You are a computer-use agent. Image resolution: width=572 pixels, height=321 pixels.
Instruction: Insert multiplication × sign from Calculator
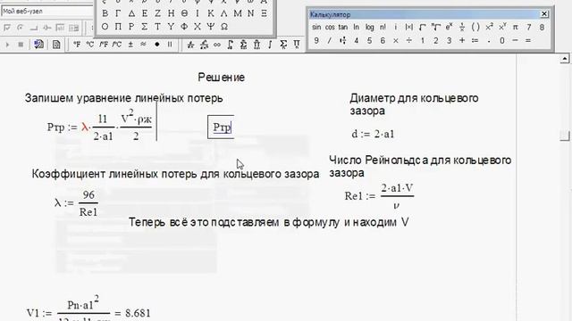396,41
